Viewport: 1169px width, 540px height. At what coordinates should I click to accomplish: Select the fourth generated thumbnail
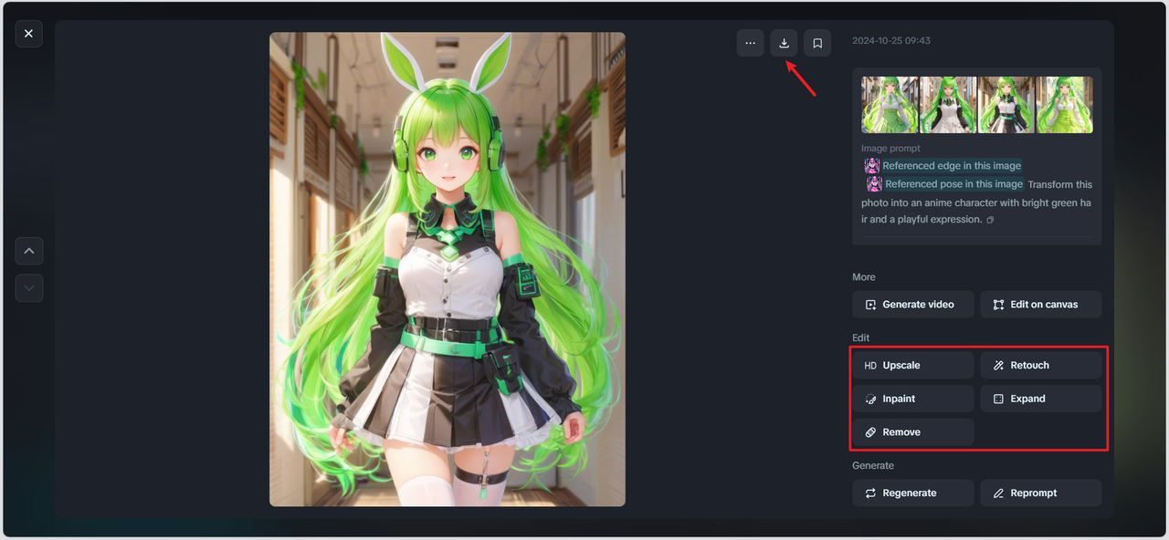[x=1065, y=105]
